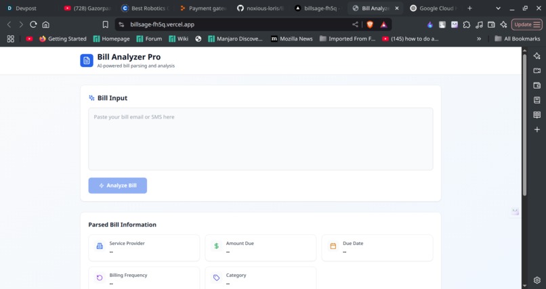The width and height of the screenshot is (546, 289).
Task: Open the YouTube icon bookmark after apps grid
Action: point(29,39)
